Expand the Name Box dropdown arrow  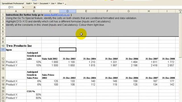click(23, 7)
